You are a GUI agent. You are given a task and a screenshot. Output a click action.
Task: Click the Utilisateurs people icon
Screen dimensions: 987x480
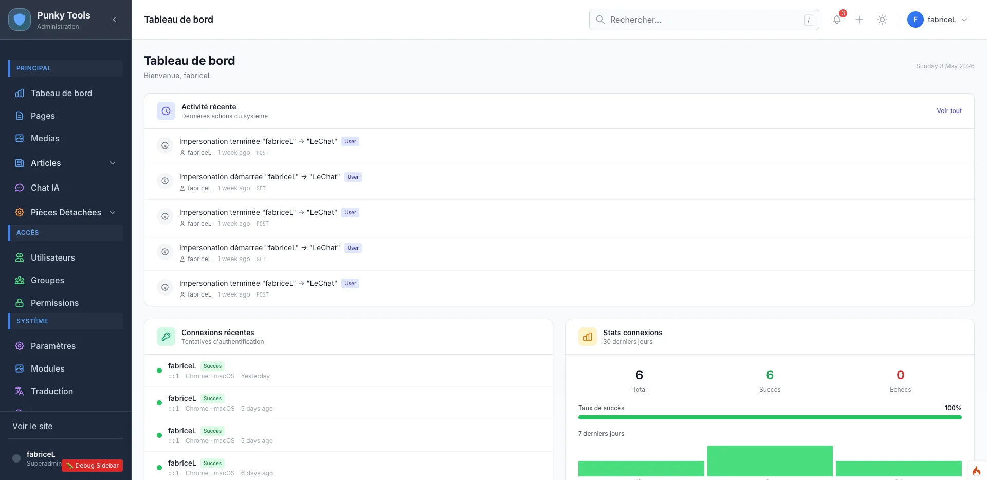[x=20, y=257]
